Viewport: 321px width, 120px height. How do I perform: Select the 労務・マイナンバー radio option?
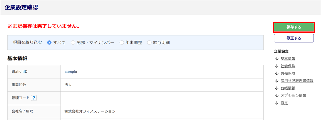tap(73, 42)
